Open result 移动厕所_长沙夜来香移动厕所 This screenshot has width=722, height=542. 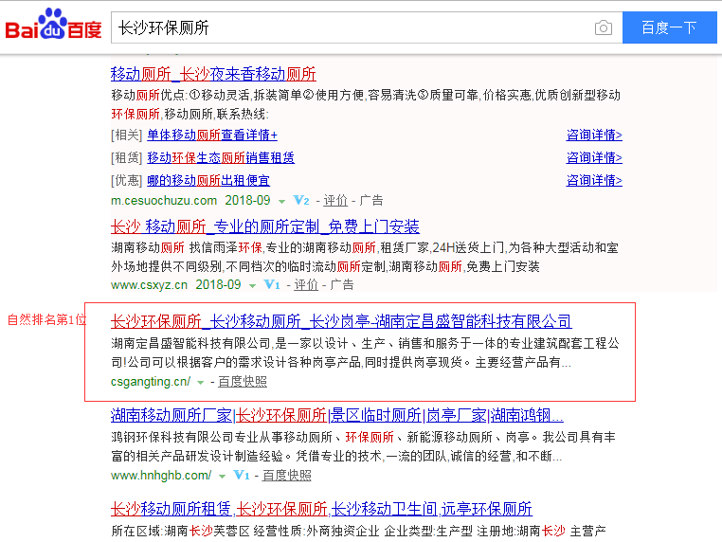point(213,74)
